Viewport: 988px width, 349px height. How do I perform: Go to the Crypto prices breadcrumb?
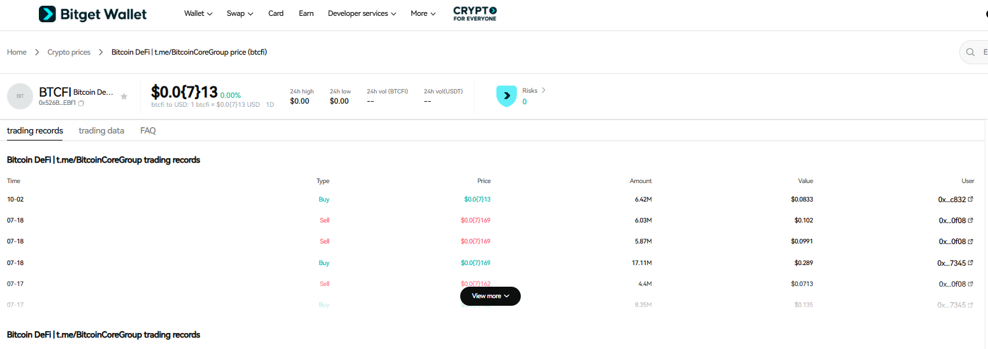pos(69,52)
